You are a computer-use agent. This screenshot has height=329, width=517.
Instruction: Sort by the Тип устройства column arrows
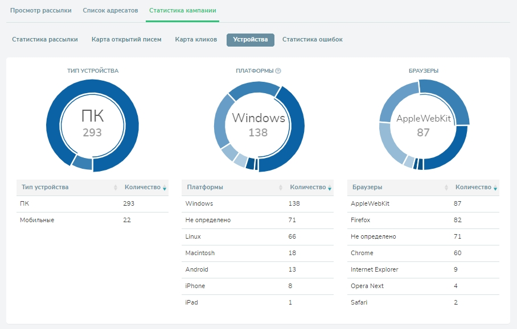click(x=116, y=188)
